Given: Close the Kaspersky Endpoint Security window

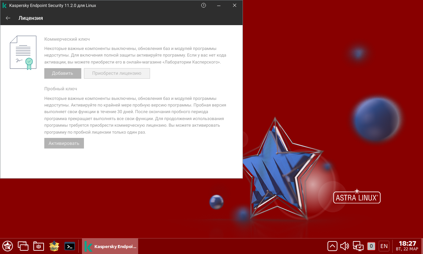Looking at the screenshot, I should 235,6.
